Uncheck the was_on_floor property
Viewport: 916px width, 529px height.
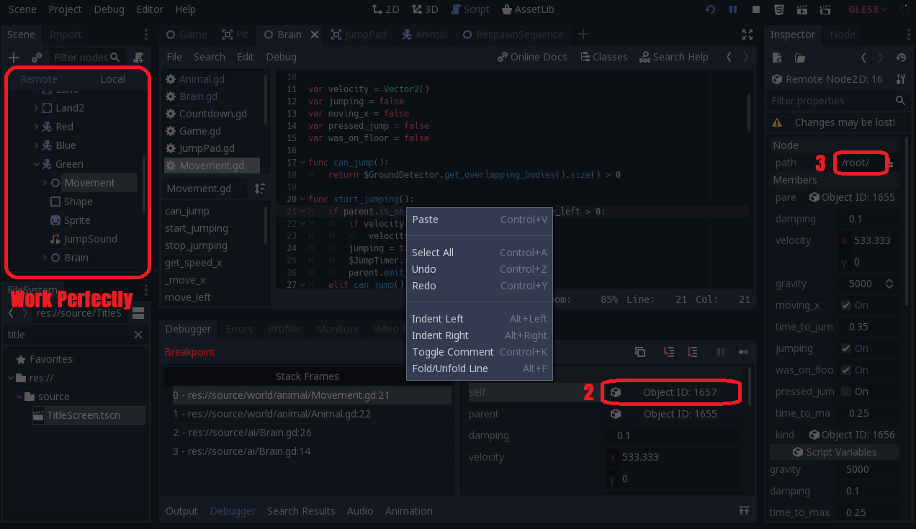845,370
